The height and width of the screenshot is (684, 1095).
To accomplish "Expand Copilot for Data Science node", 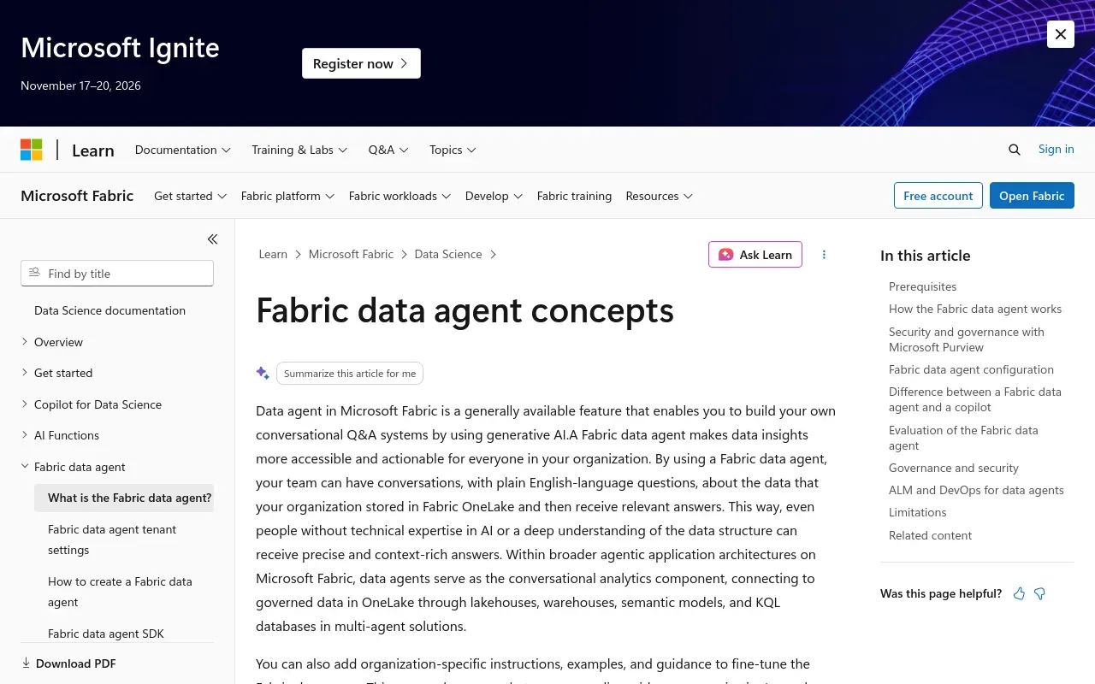I will [24, 404].
